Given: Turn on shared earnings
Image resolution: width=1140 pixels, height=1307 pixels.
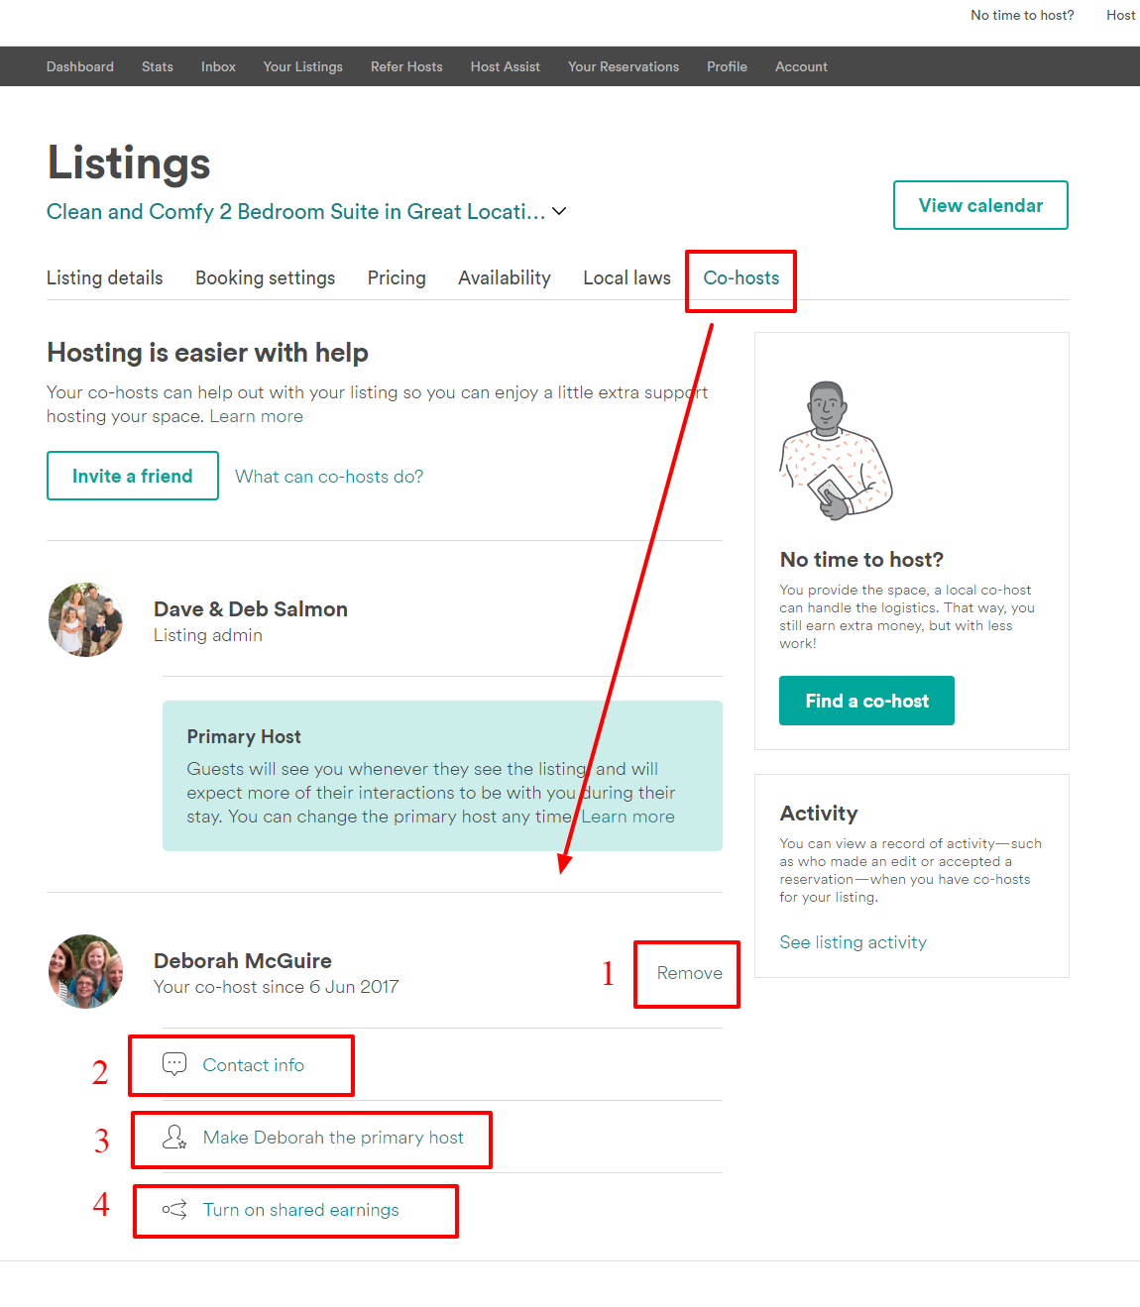Looking at the screenshot, I should point(300,1210).
